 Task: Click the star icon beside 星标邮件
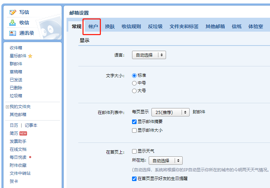click(30, 56)
